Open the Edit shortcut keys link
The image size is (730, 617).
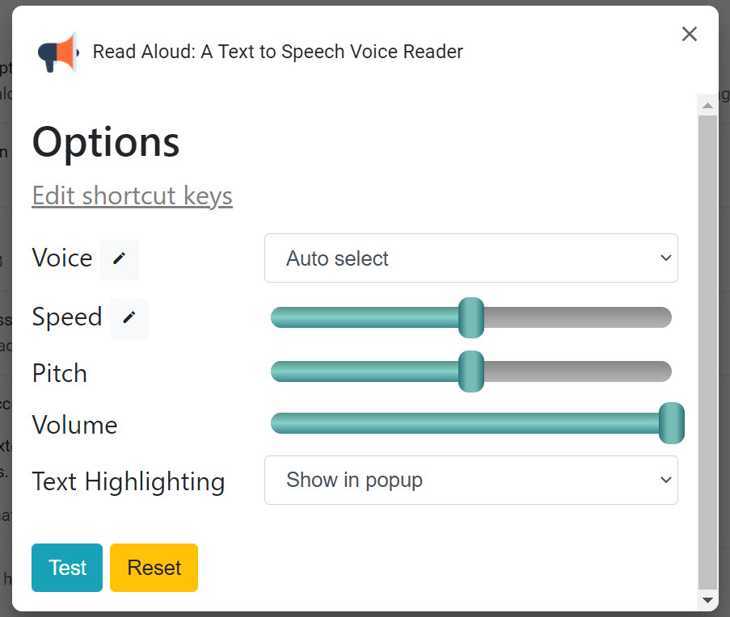133,195
